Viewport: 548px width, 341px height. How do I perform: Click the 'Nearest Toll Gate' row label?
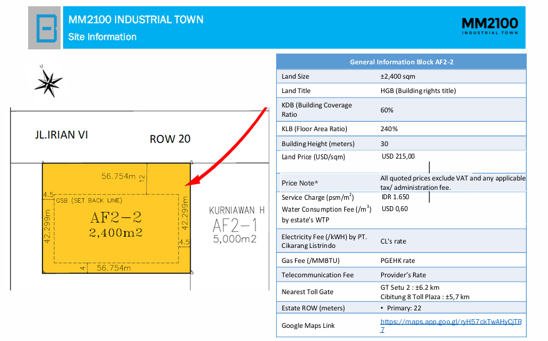307,292
